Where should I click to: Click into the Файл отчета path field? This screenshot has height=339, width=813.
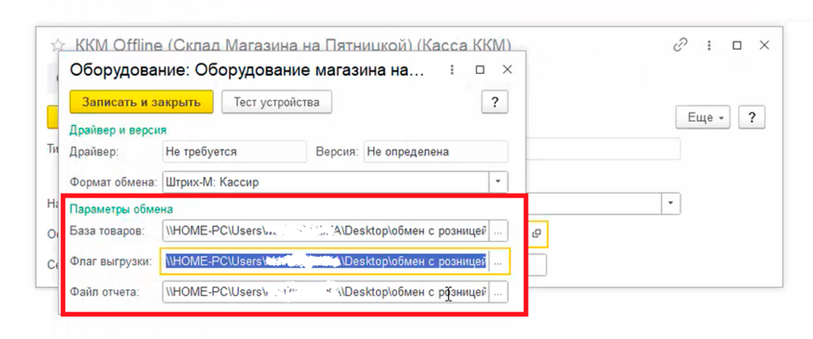point(325,291)
